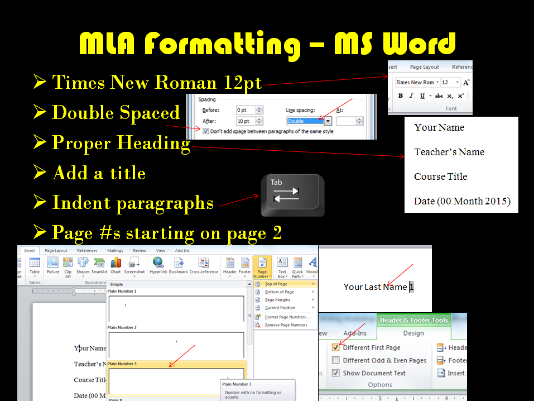Viewport: 534px width, 401px height.
Task: Insert a Picture from the ribbon
Action: tap(53, 266)
